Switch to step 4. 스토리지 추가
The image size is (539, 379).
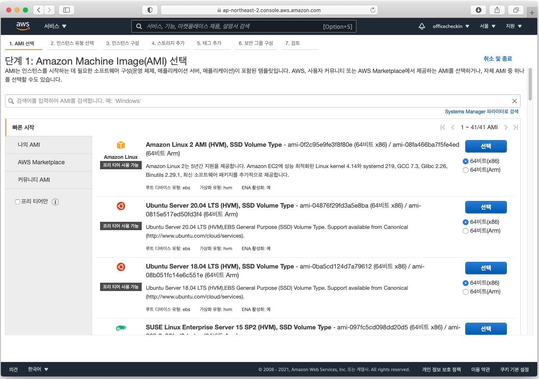(168, 43)
